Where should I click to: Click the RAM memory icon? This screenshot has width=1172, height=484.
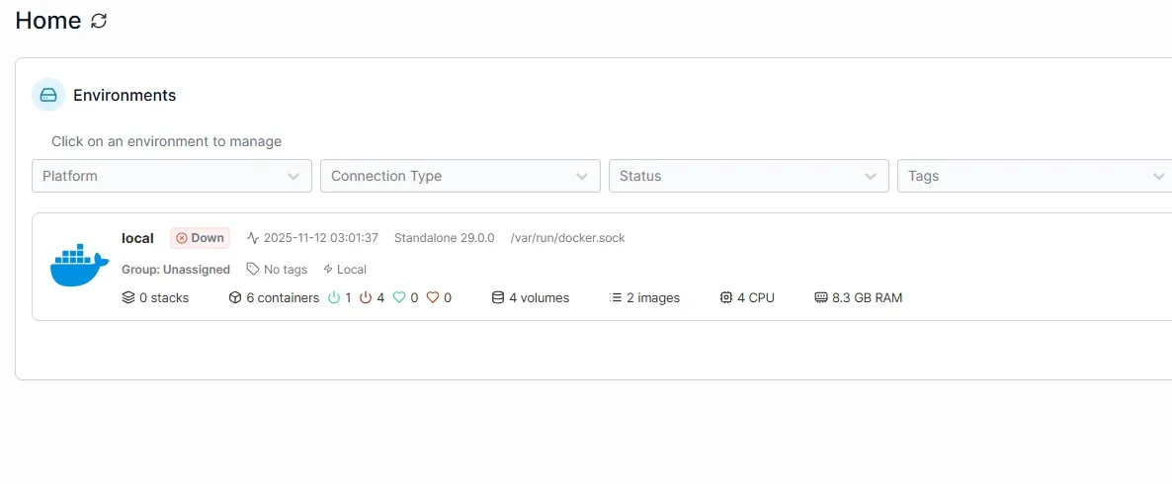(x=821, y=297)
